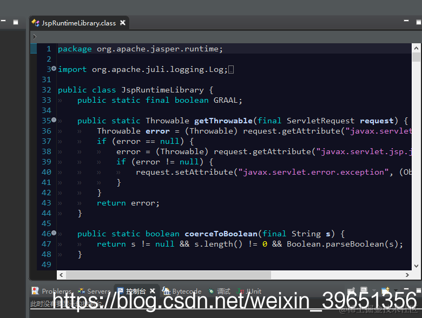Click the horizontal scrollbar left arrow
422x318 pixels.
(x=61, y=275)
